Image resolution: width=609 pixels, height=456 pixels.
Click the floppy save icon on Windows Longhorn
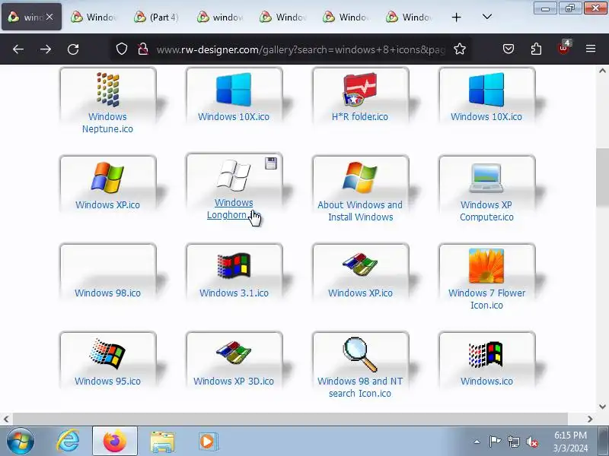pos(271,163)
